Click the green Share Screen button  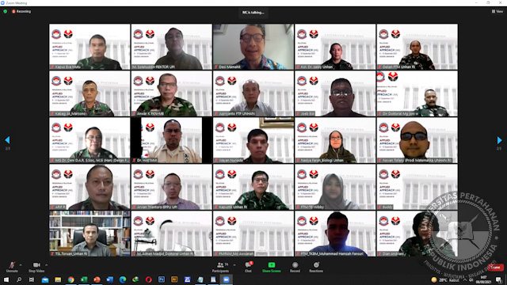[271, 267]
